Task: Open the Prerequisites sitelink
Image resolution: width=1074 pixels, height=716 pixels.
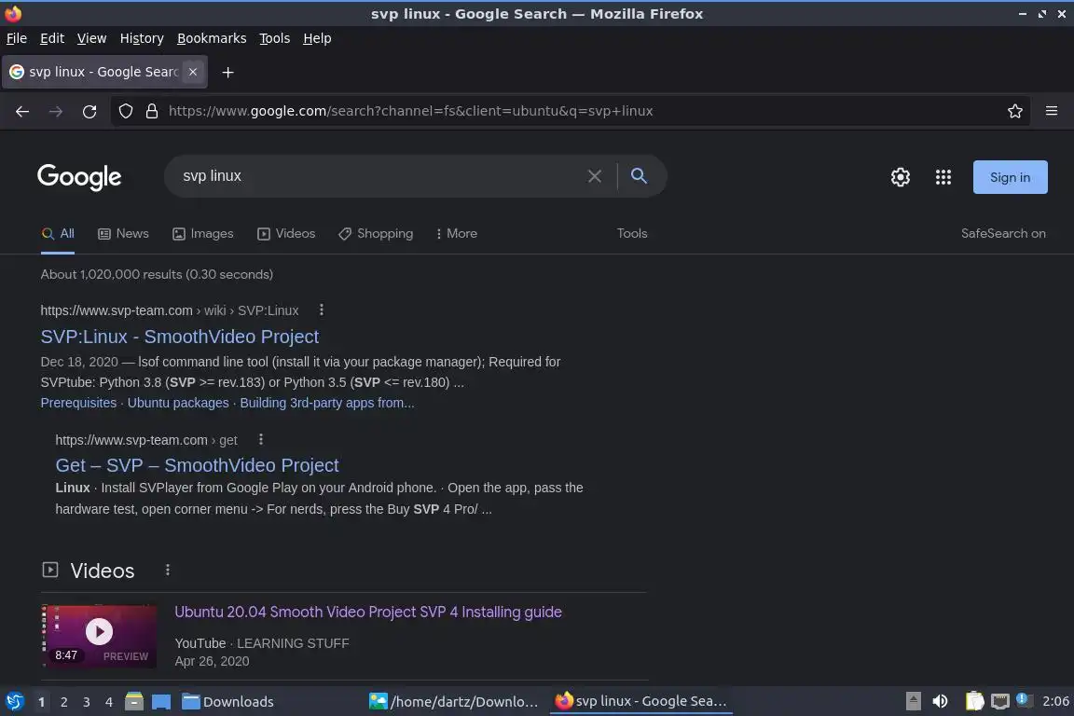Action: [78, 403]
